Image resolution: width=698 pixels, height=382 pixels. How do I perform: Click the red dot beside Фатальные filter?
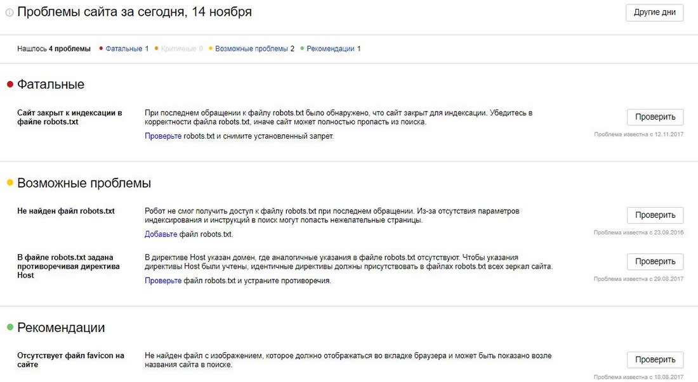click(x=100, y=48)
